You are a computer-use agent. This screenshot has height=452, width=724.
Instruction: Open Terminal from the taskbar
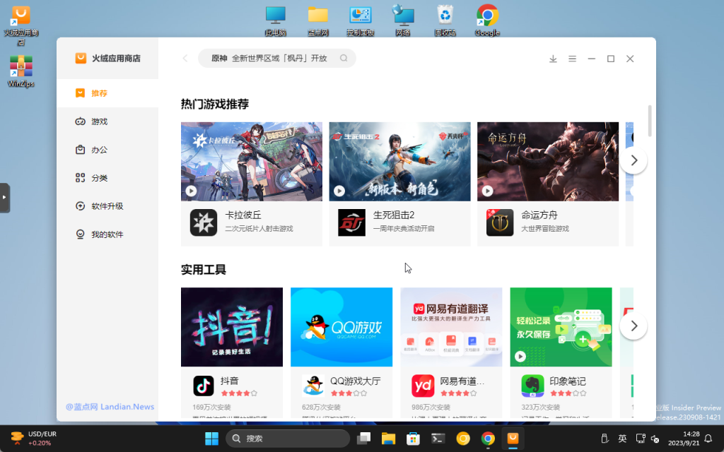pyautogui.click(x=438, y=438)
